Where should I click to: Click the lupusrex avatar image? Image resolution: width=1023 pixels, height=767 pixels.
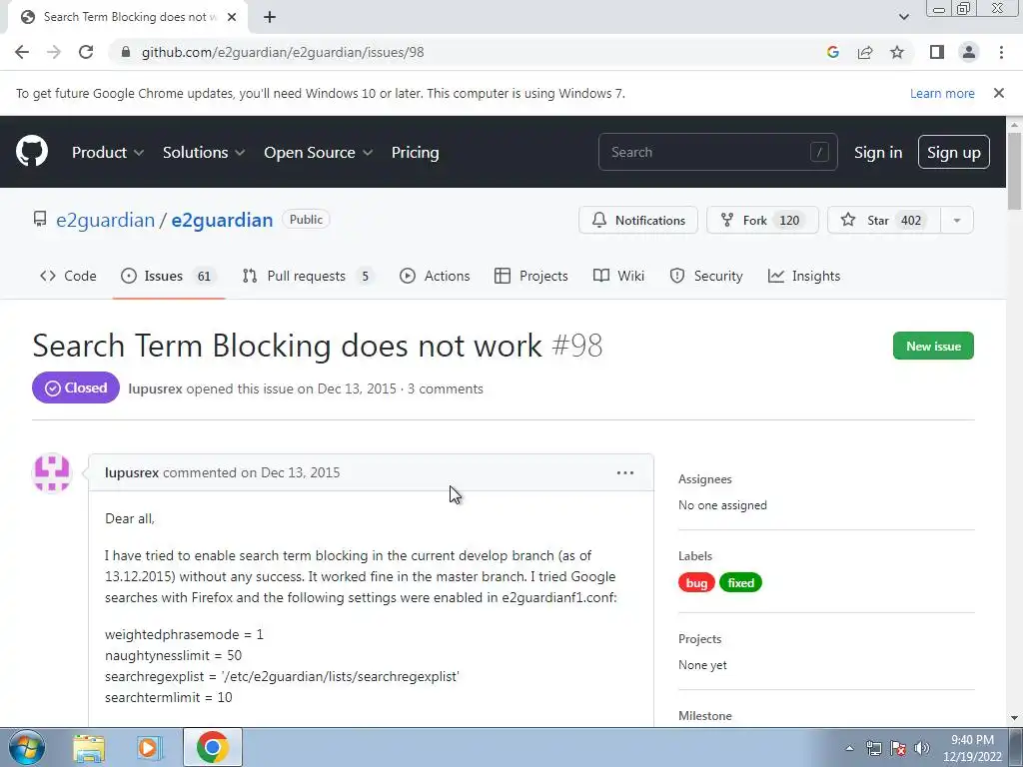click(x=52, y=472)
